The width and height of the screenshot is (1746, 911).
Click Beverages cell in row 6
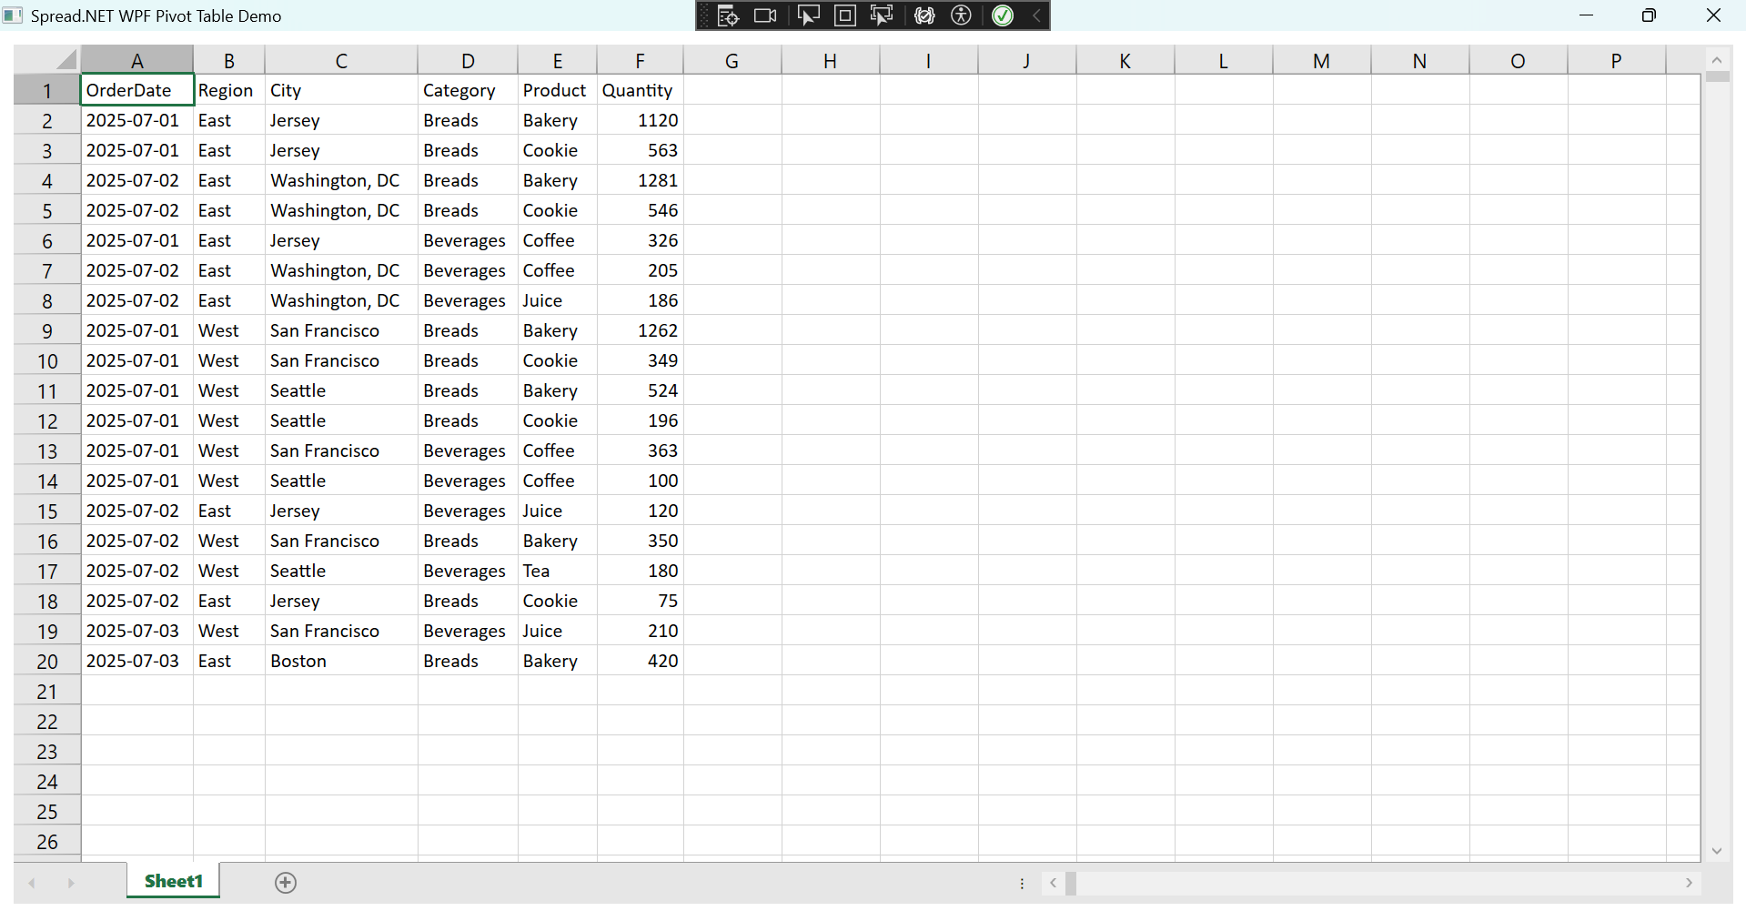pyautogui.click(x=468, y=240)
